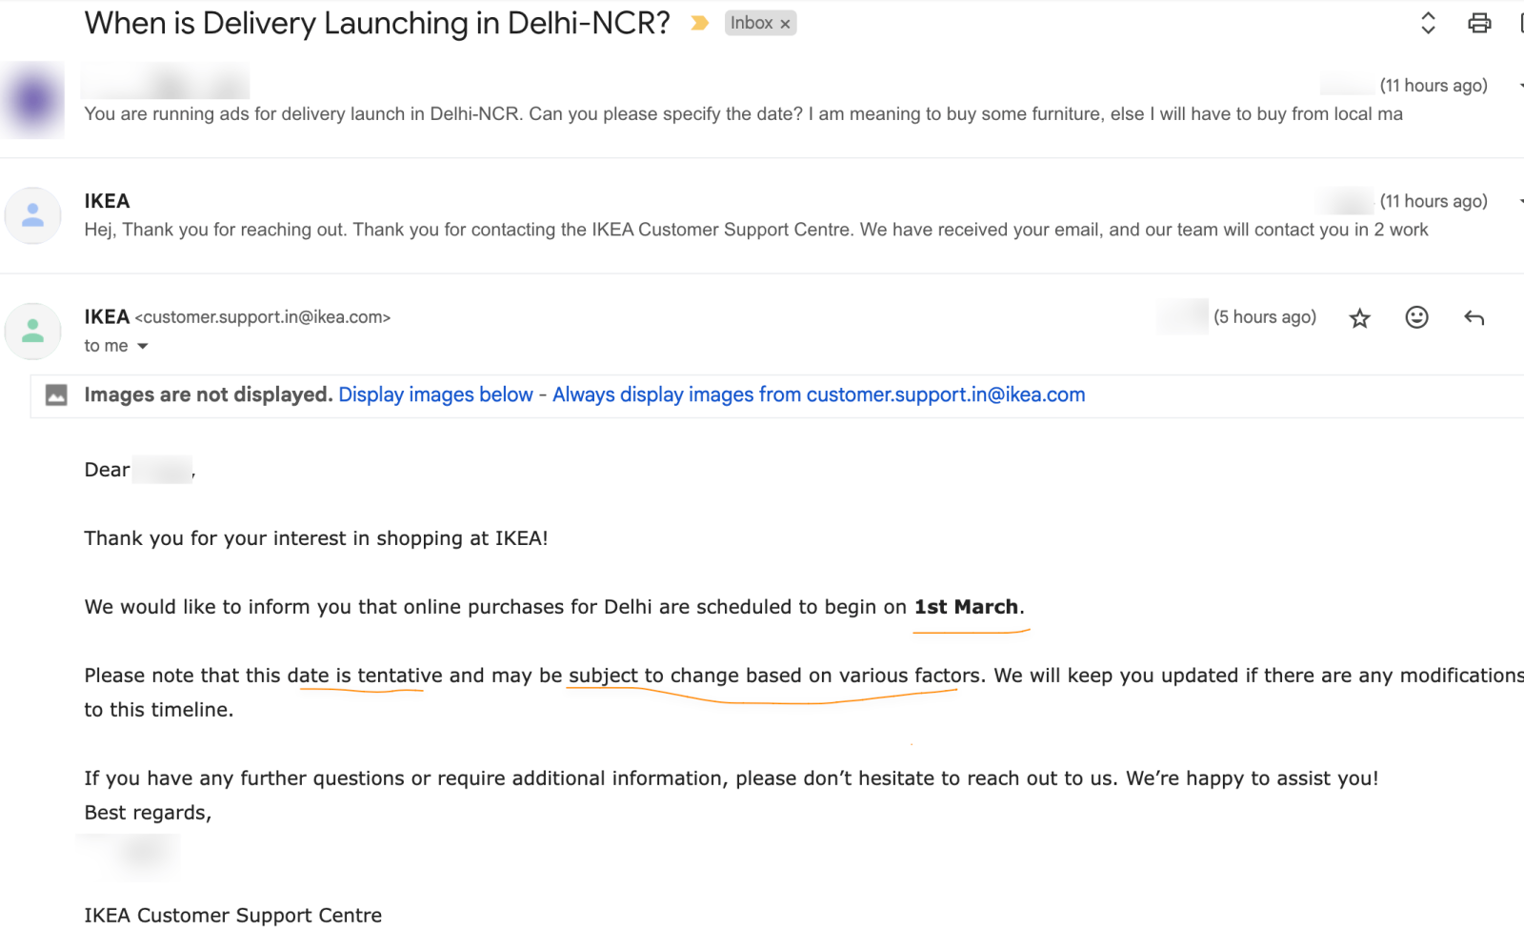Click sender address customer.support.in@ikea.com

click(x=263, y=317)
